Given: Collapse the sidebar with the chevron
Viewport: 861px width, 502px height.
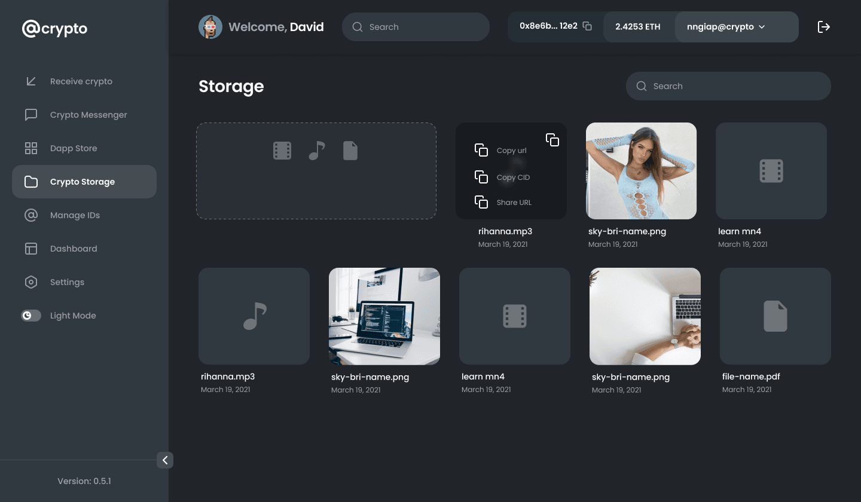Looking at the screenshot, I should pyautogui.click(x=166, y=460).
